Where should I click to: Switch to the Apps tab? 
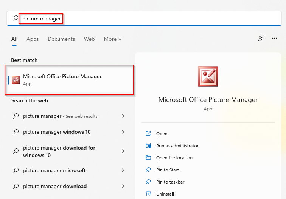[33, 39]
